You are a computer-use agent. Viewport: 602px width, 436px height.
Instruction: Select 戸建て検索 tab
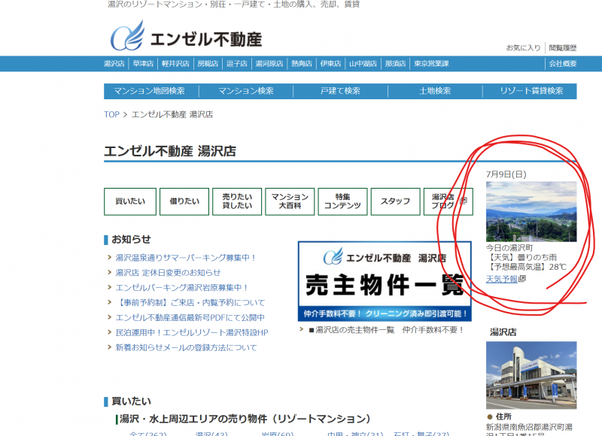click(x=340, y=91)
